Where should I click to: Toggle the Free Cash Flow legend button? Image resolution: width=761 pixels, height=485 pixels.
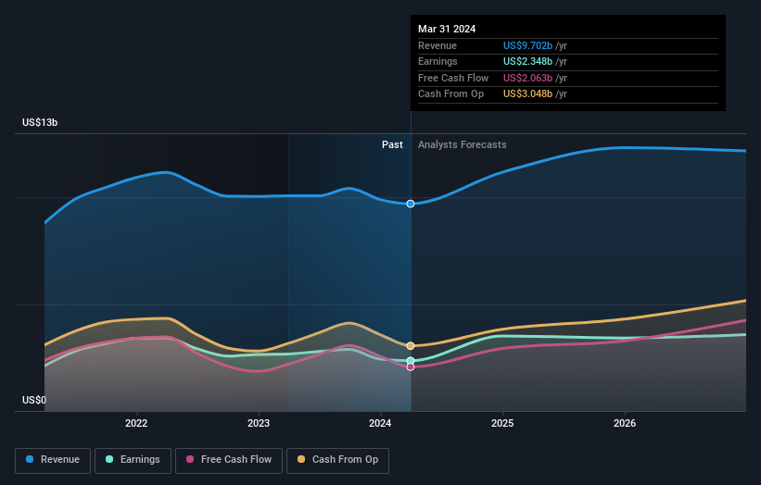click(x=229, y=460)
